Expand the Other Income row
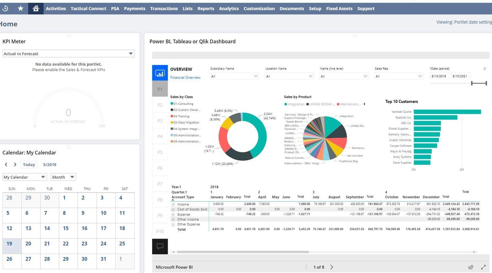The image size is (492, 273). (173, 220)
